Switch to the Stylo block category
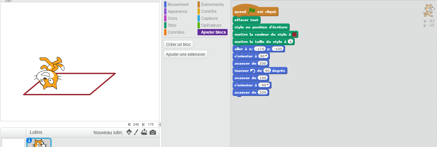 tap(172, 25)
